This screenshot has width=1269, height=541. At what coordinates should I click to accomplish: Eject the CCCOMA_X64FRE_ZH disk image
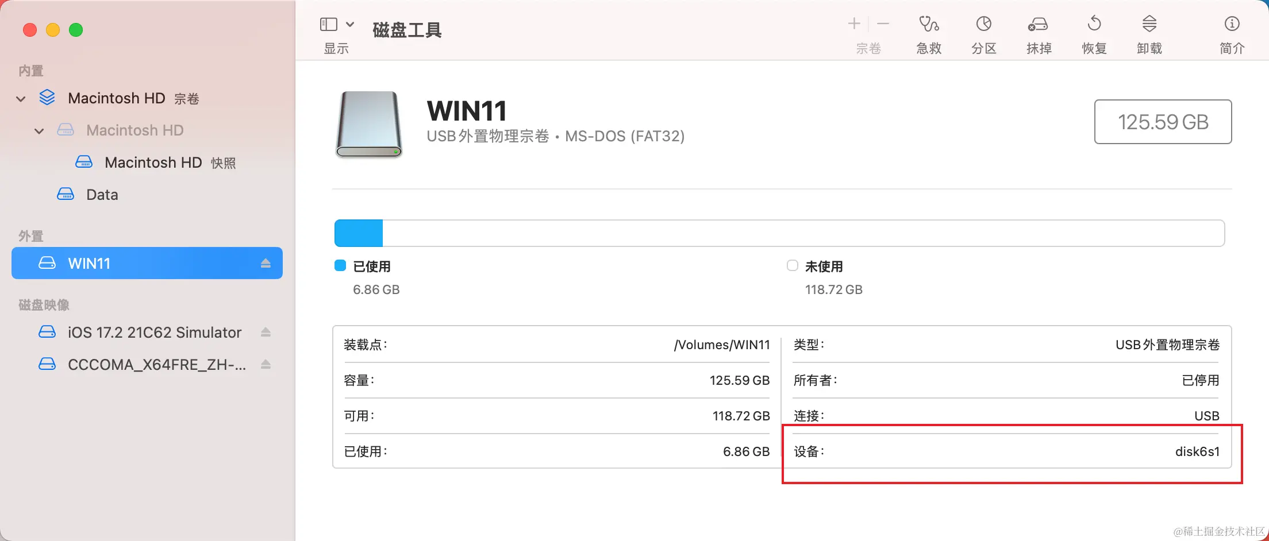[266, 364]
